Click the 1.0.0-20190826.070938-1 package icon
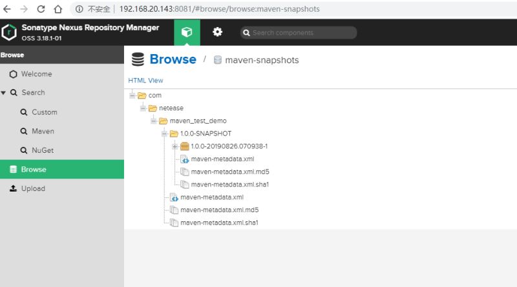Viewport: 517px width, 287px height. [x=185, y=146]
